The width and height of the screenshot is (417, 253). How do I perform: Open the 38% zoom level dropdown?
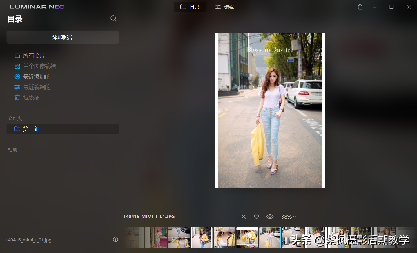[289, 217]
